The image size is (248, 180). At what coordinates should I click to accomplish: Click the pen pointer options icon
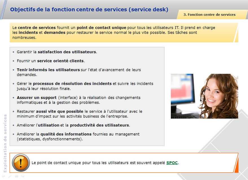click(10, 176)
